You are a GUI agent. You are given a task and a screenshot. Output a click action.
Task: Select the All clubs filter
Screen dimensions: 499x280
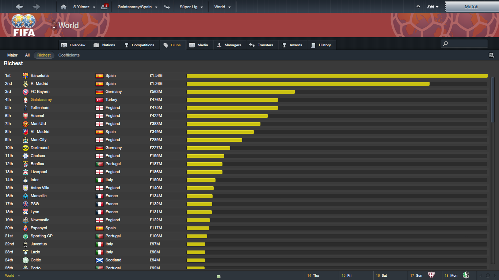(27, 55)
